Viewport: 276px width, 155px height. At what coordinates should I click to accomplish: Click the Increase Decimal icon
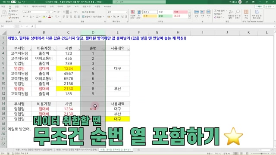[122, 17]
